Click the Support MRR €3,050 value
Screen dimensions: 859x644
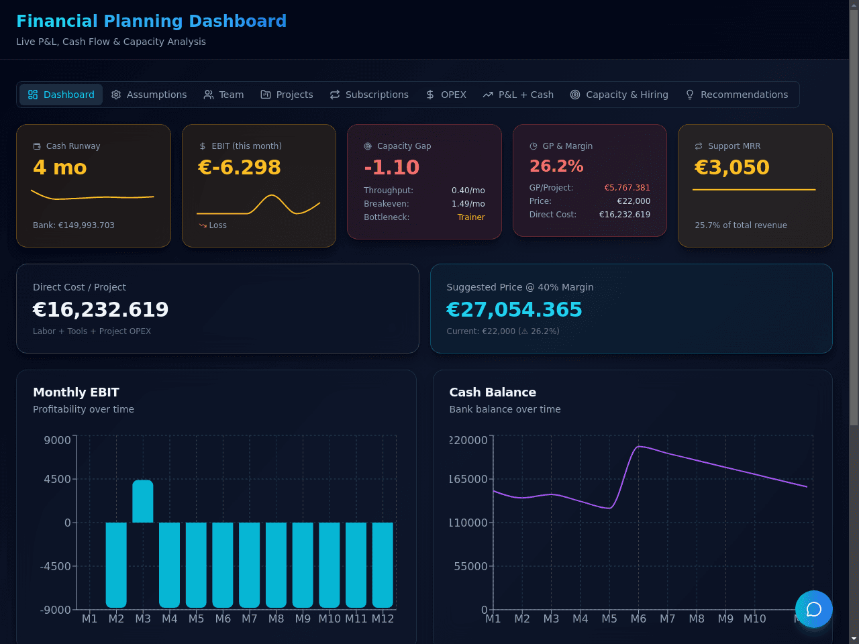732,167
